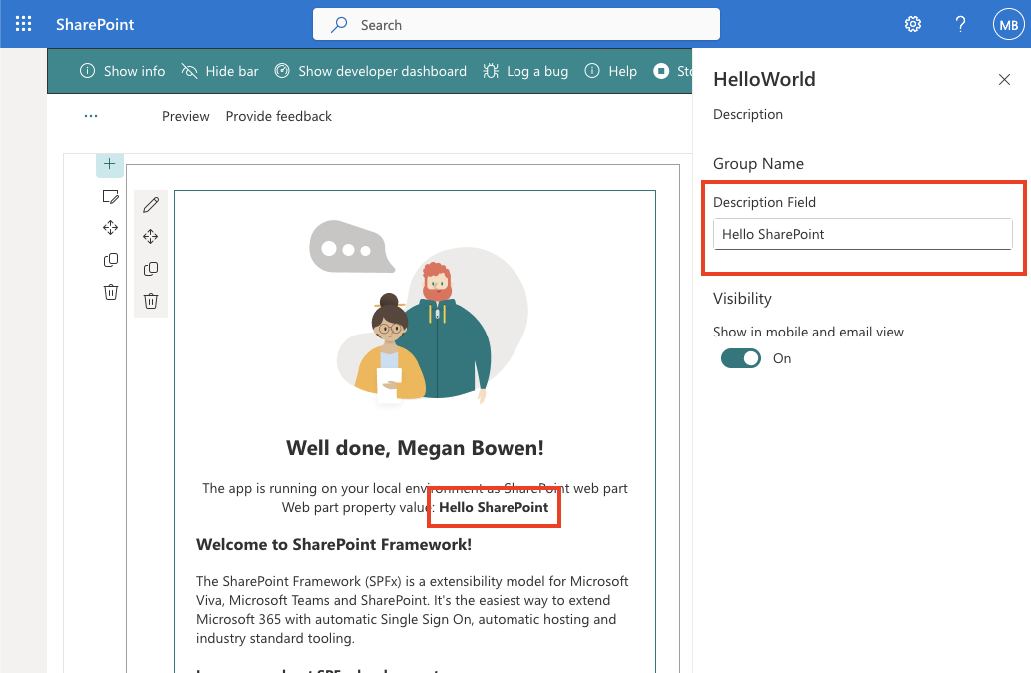Click the Group Name heading
Viewport: 1031px width, 673px height.
(759, 164)
